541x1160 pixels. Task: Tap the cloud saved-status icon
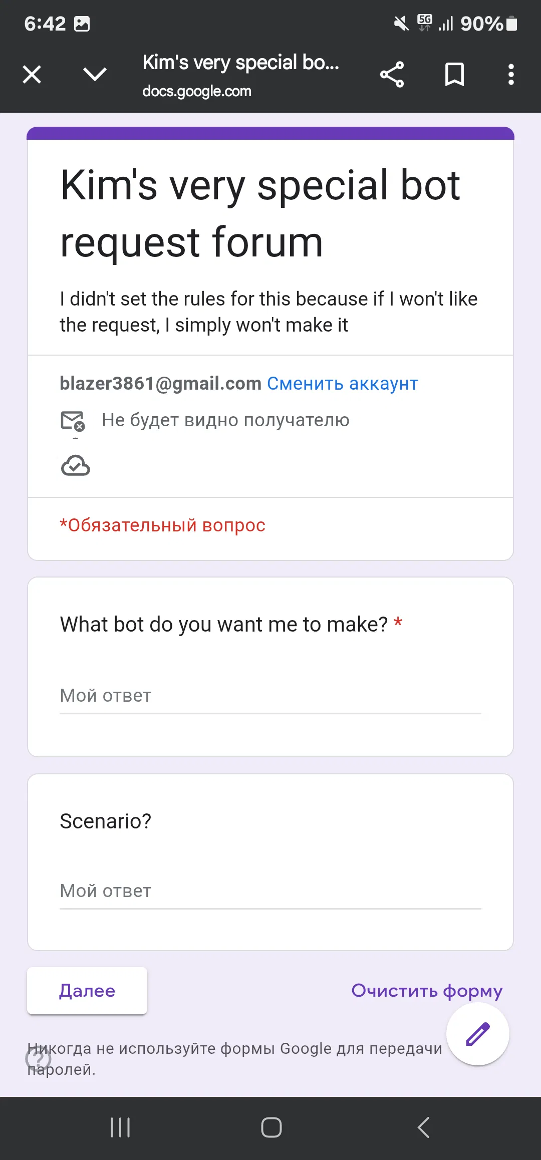pos(75,466)
